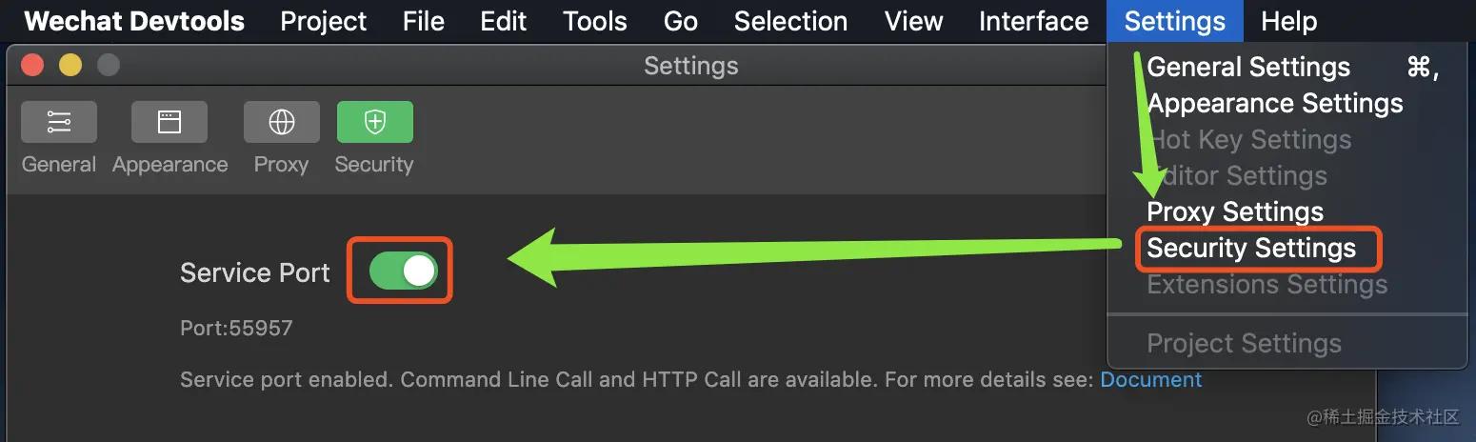Image resolution: width=1476 pixels, height=442 pixels.
Task: Open the Document link
Action: coord(1150,380)
